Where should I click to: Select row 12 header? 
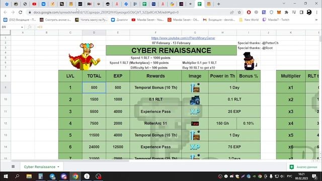(x=6, y=123)
